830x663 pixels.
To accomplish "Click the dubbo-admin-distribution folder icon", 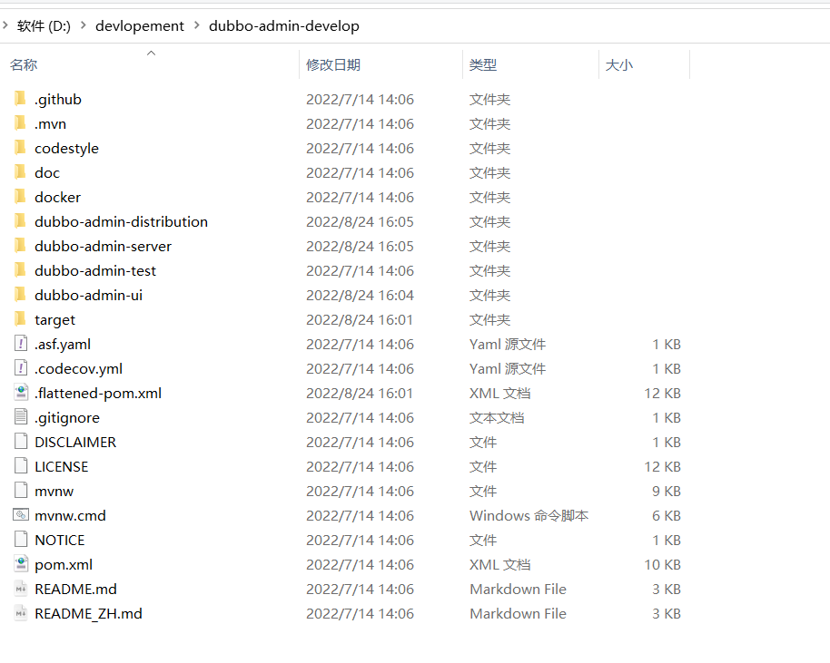I will pos(20,221).
